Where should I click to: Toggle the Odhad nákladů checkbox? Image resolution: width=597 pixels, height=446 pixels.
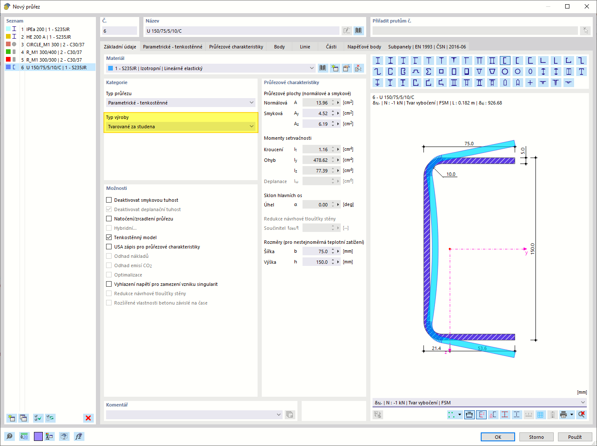109,256
